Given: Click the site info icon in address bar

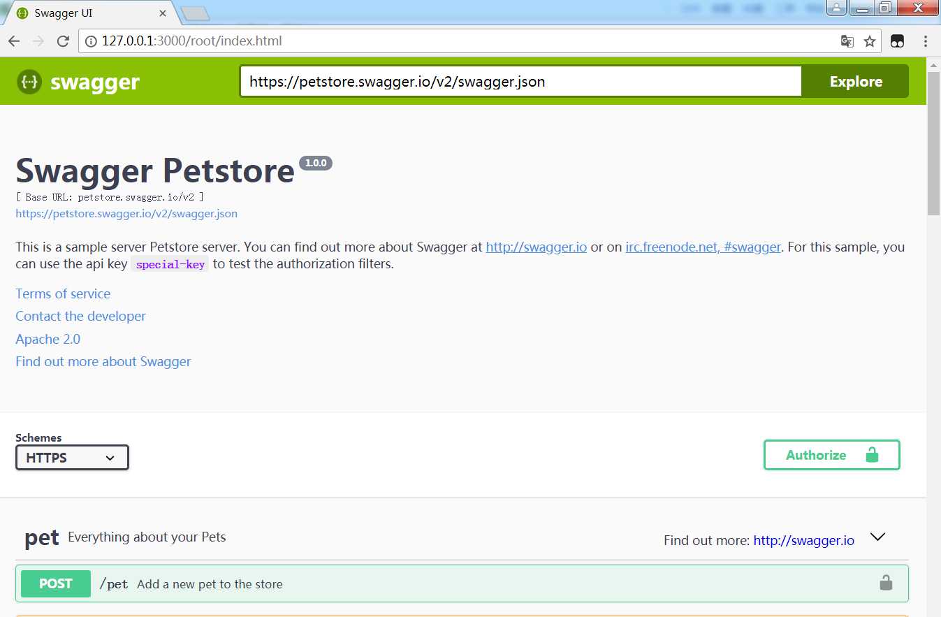Looking at the screenshot, I should coord(91,41).
